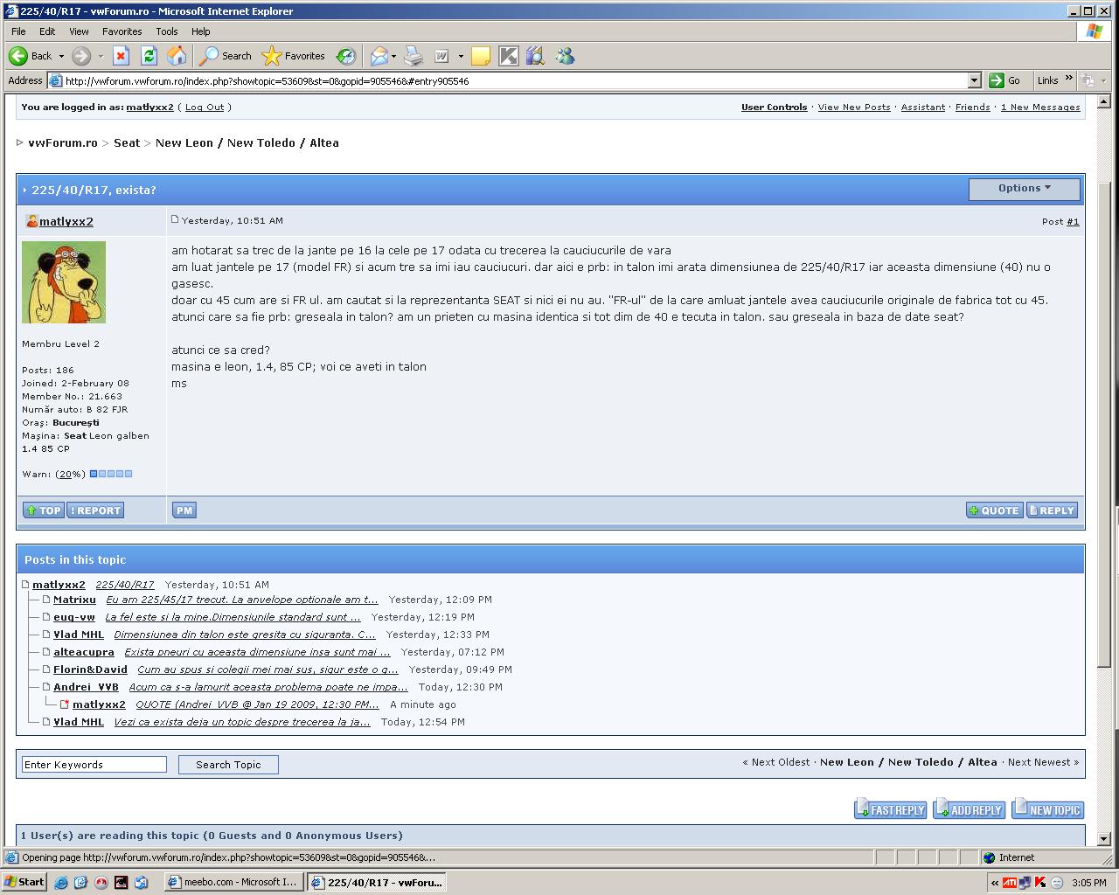Screen dimensions: 1119x895
Task: Click the Stop loading icon in toolbar
Action: (x=122, y=56)
